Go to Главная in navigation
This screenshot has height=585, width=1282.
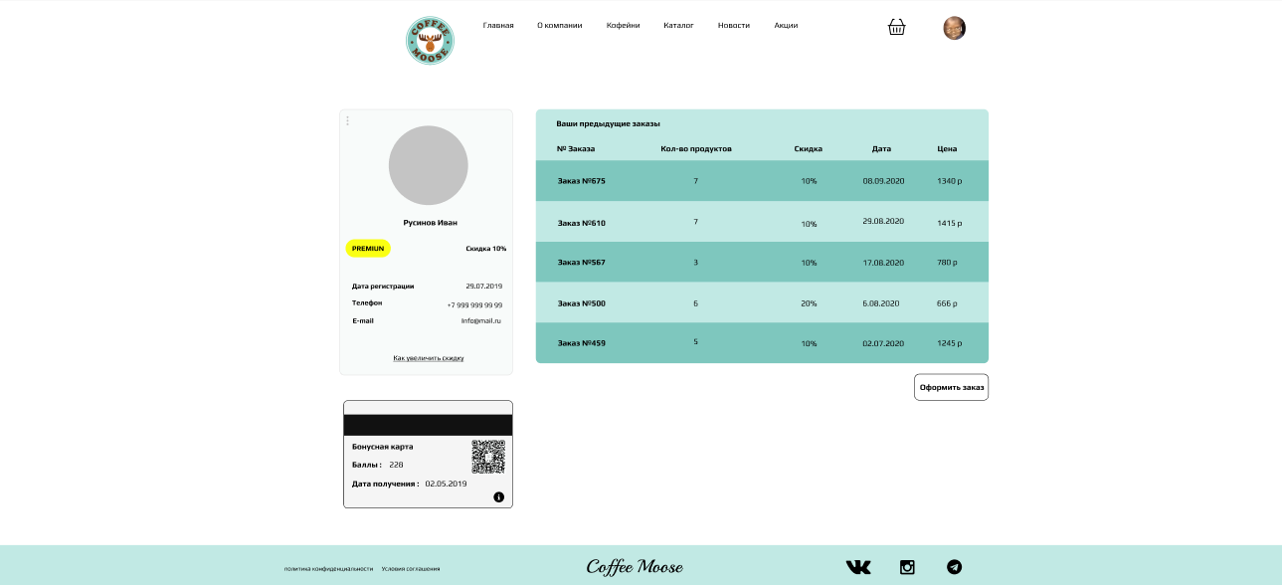pyautogui.click(x=498, y=25)
